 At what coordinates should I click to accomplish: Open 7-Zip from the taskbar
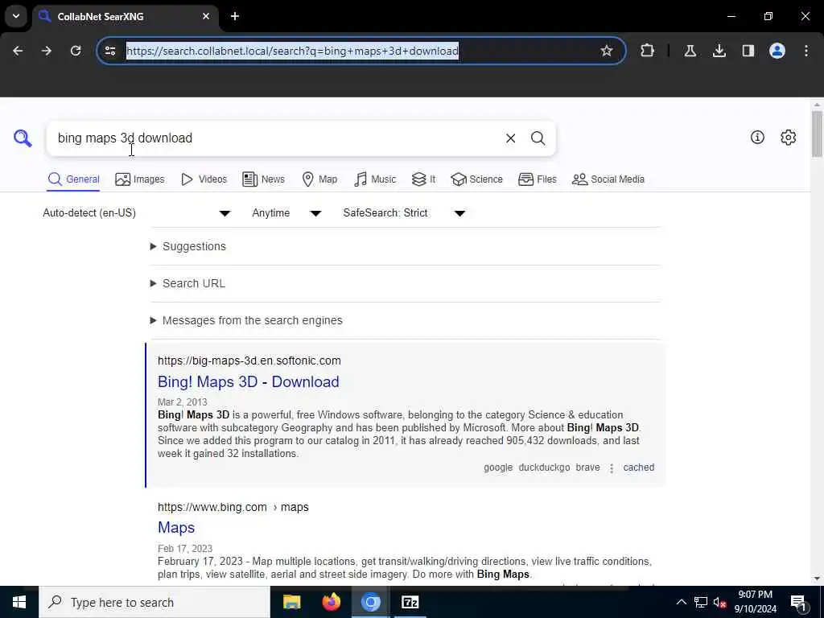(410, 602)
